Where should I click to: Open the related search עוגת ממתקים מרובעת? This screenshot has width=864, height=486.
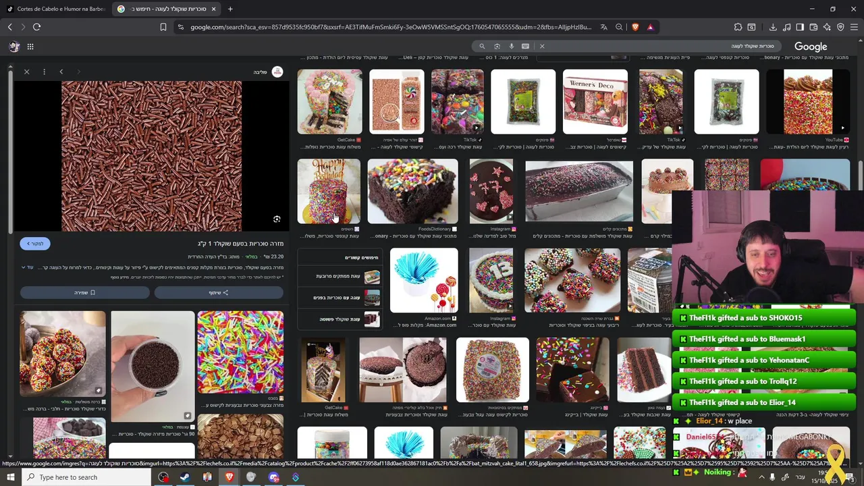pos(340,276)
